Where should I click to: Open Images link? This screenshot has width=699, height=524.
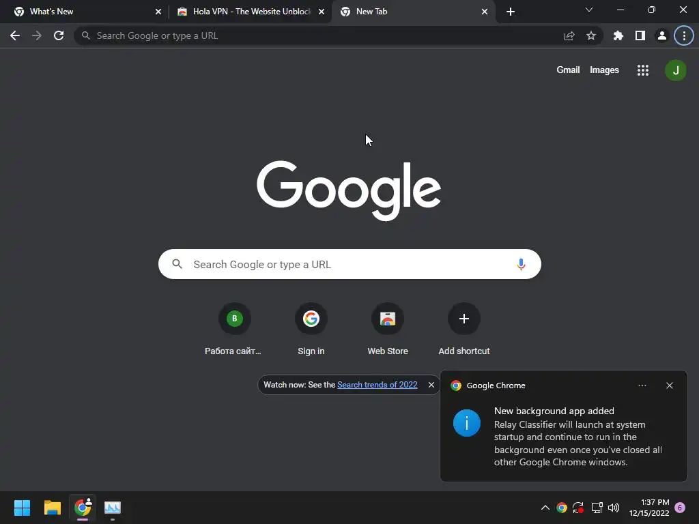point(604,70)
